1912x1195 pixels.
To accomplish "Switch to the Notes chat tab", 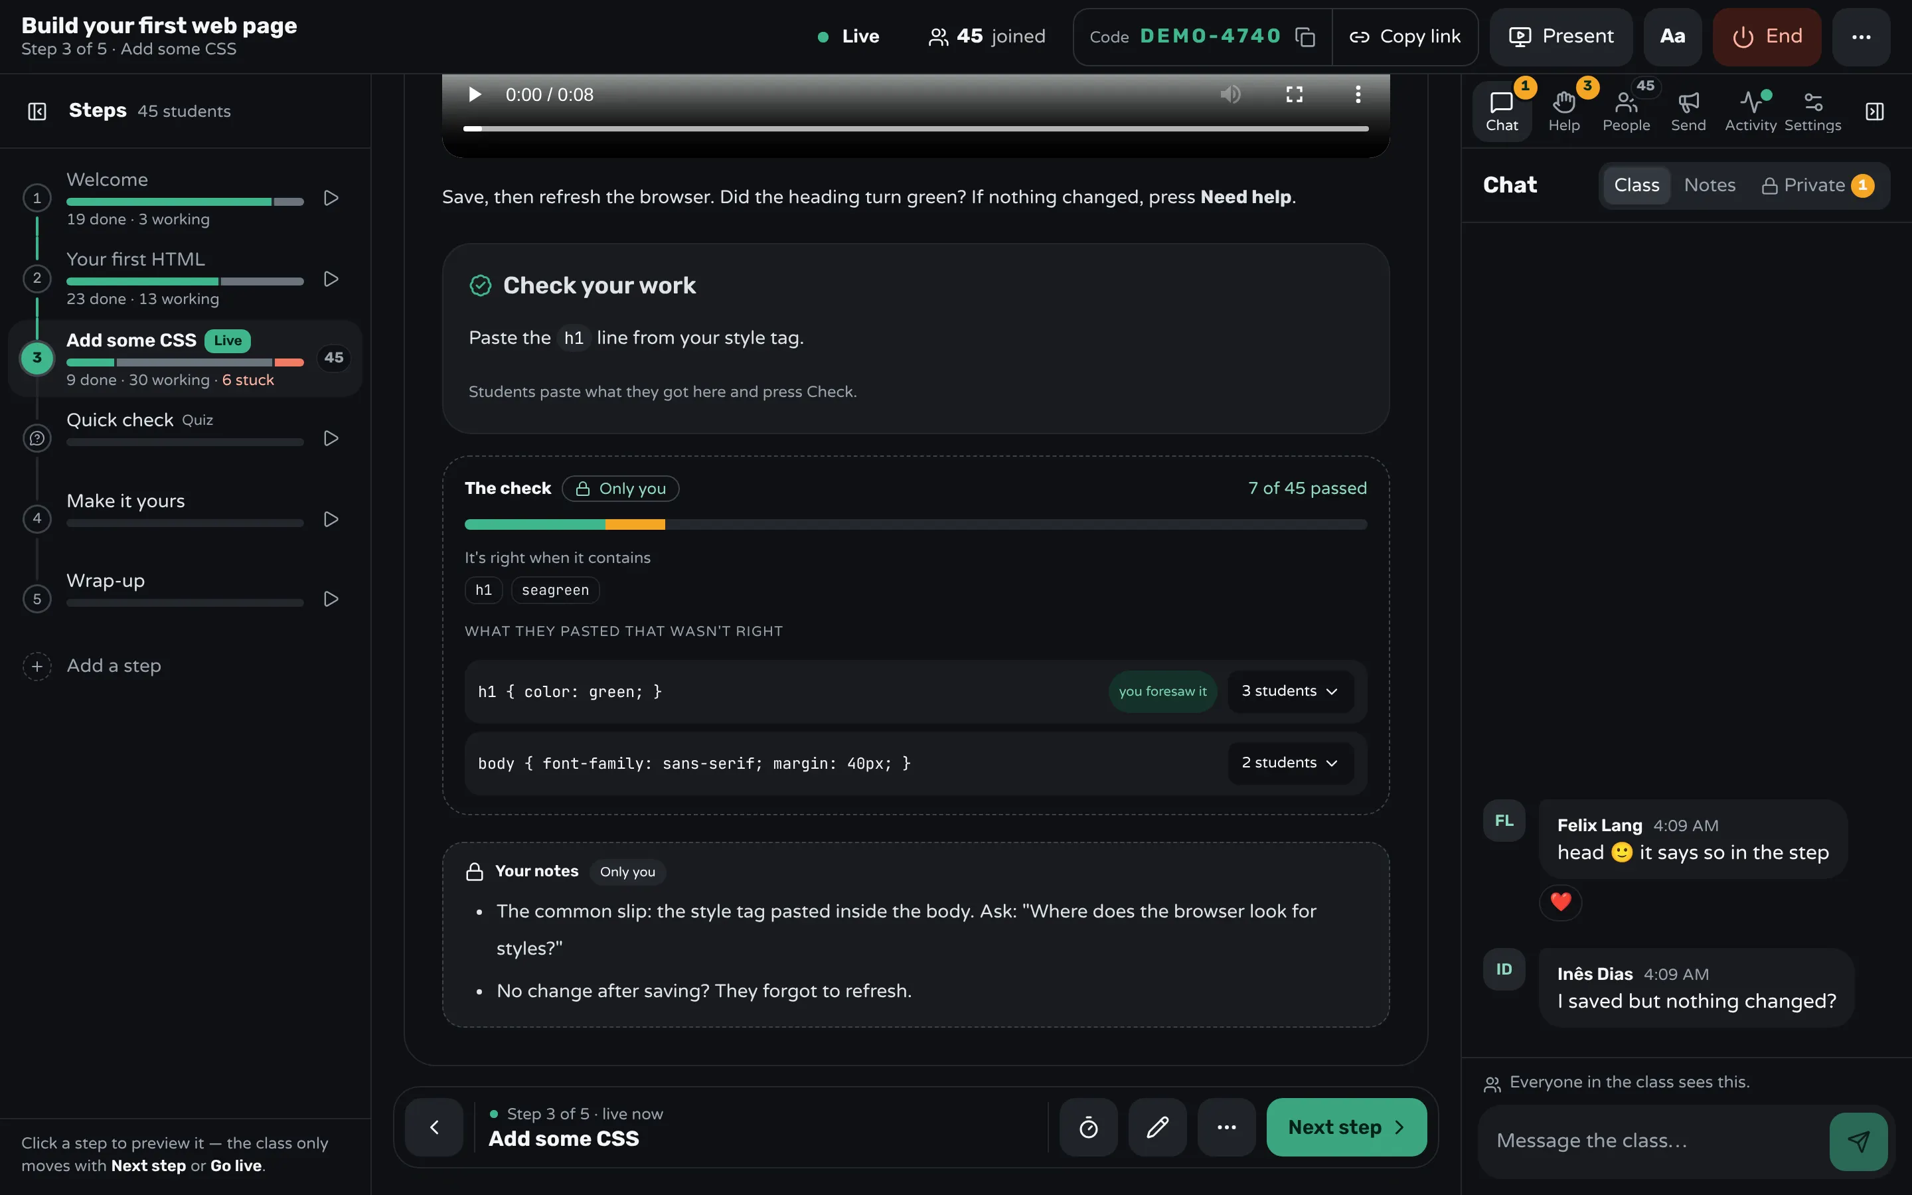I will tap(1709, 186).
